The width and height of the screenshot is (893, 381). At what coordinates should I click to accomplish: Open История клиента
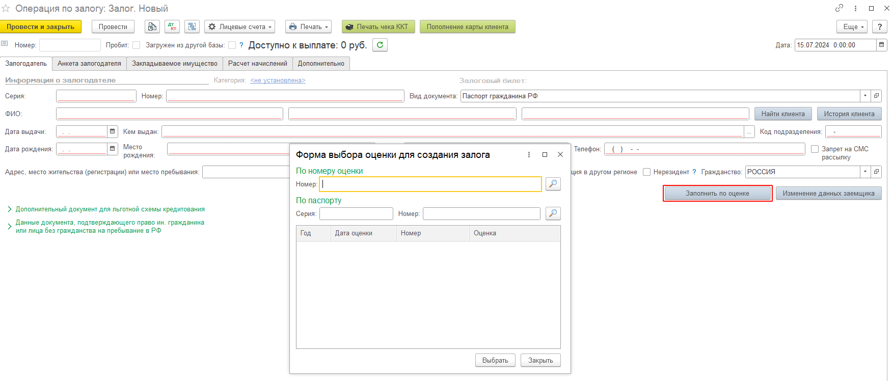coord(849,114)
